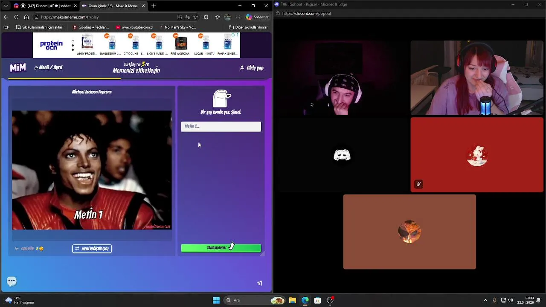Open the weather widget Hafif yağmur
The width and height of the screenshot is (546, 307).
19,300
